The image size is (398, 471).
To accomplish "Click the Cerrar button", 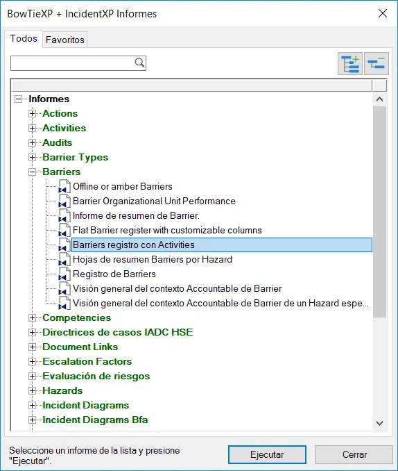I will (354, 454).
